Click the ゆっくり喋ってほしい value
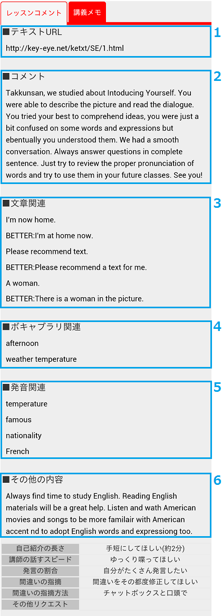The width and height of the screenshot is (222, 616). tap(145, 559)
